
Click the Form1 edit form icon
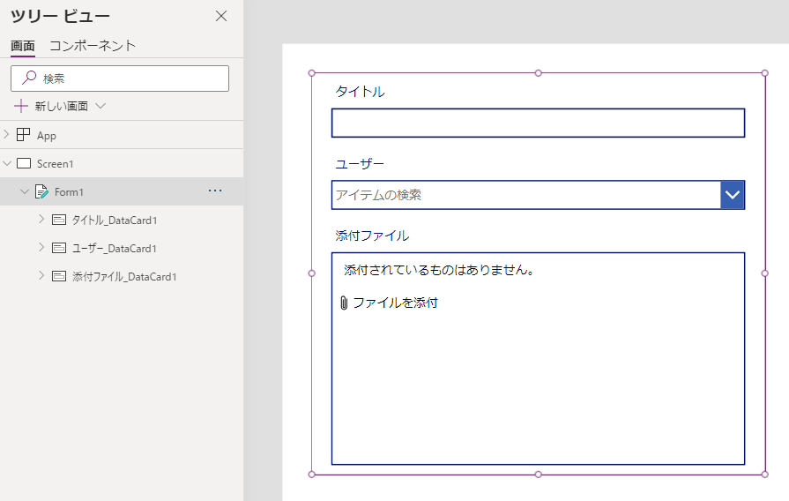(41, 191)
